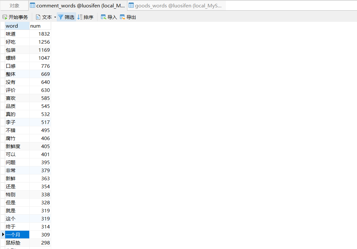Select the cell with value 517
Screen dimensions: 357x249
40,122
